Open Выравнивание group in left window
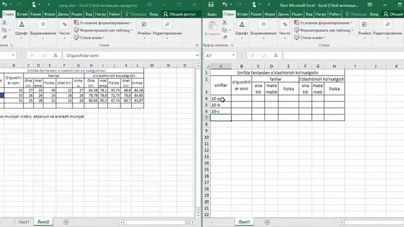 tap(43, 30)
